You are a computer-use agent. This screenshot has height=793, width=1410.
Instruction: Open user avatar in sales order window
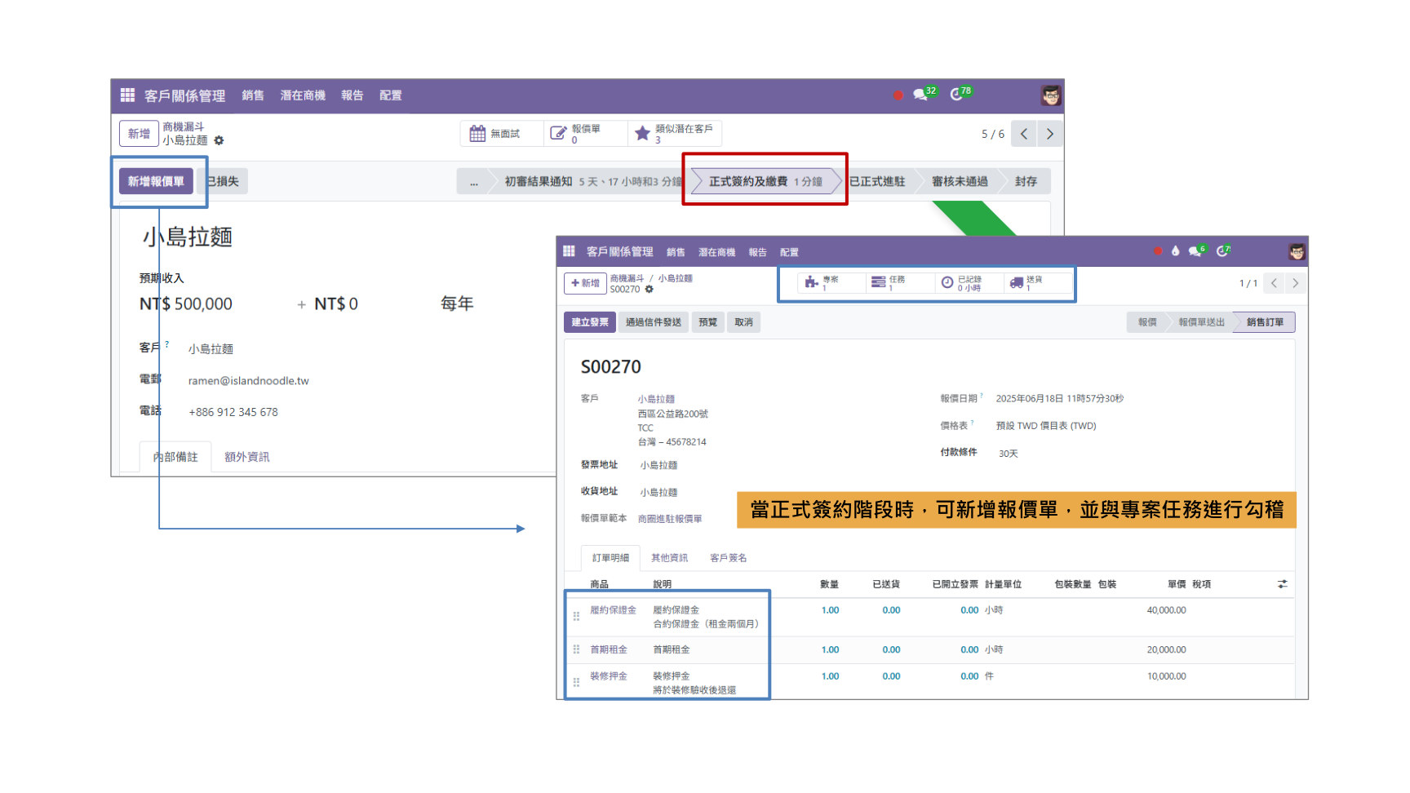[x=1297, y=252]
